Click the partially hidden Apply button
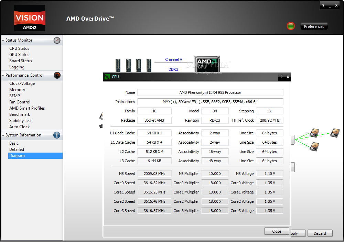The image size is (344, 244). click(x=298, y=233)
